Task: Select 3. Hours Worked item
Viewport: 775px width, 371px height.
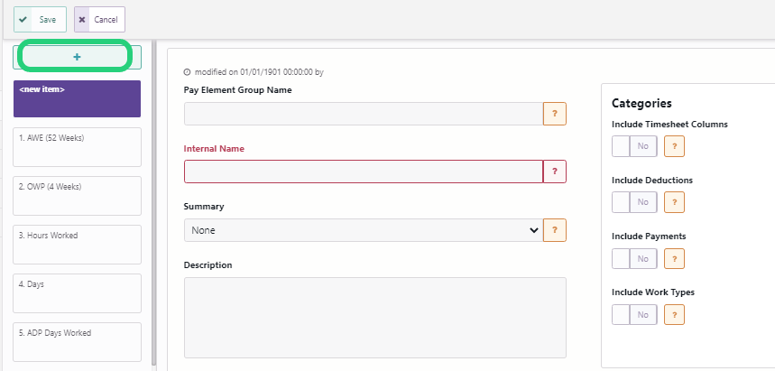Action: coord(77,245)
